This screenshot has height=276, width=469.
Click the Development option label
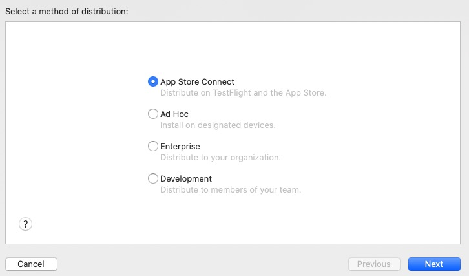tap(186, 178)
